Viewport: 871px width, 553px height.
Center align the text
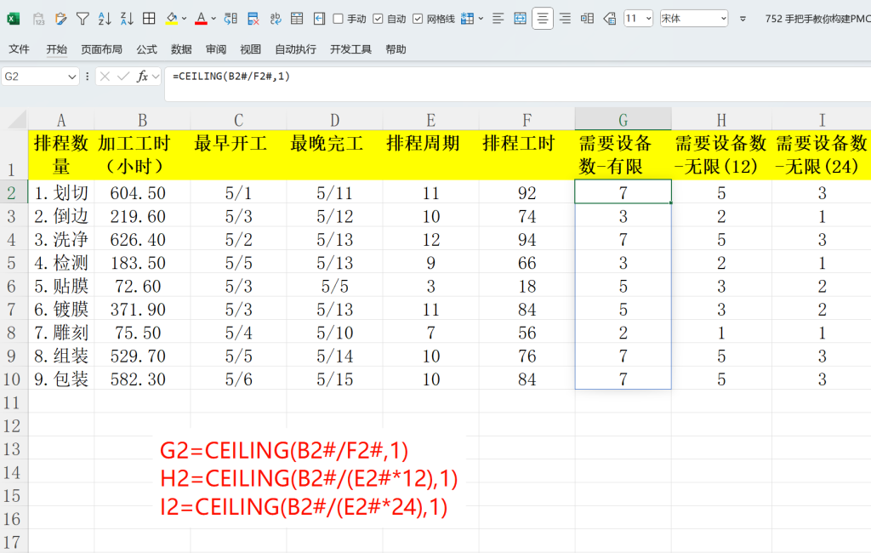[x=543, y=19]
